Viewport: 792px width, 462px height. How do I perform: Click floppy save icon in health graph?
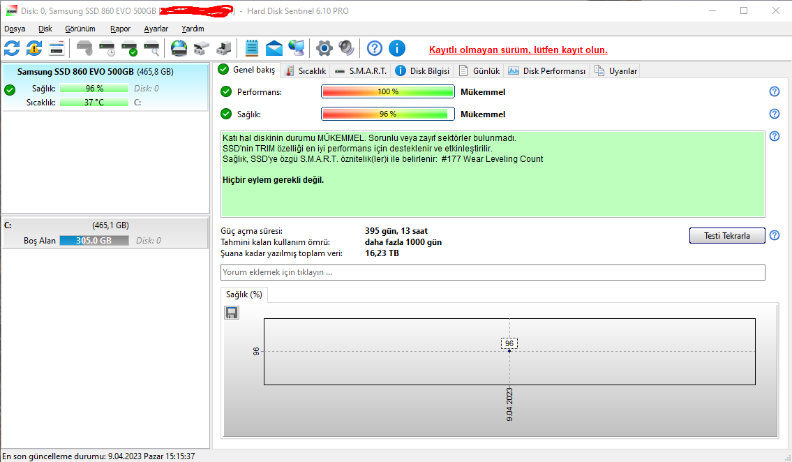pyautogui.click(x=232, y=313)
